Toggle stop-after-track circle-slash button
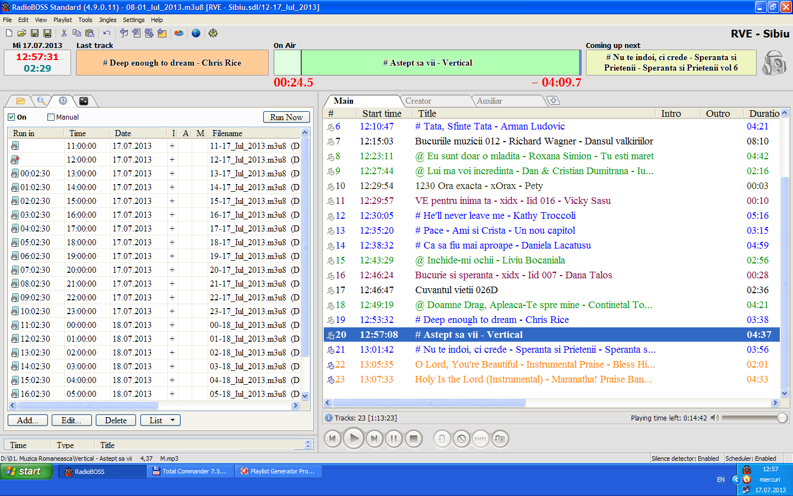Viewport: 793px width, 496px height. point(461,439)
